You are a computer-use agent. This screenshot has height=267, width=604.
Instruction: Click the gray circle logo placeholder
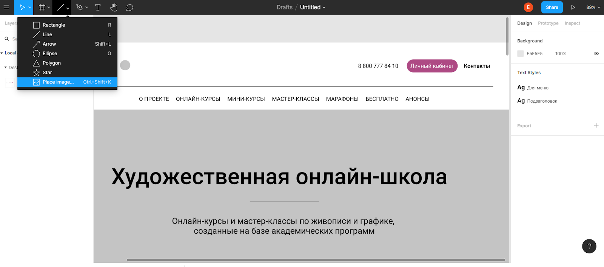125,65
